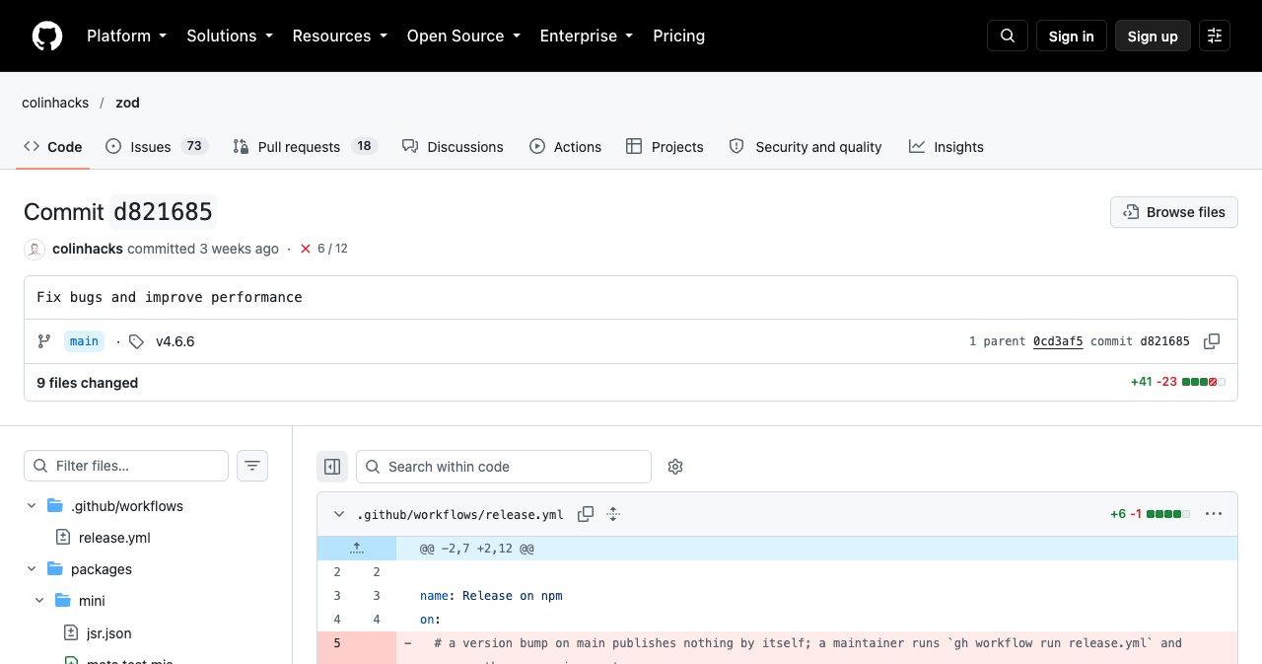Copy full commit SHA icon

[1212, 341]
